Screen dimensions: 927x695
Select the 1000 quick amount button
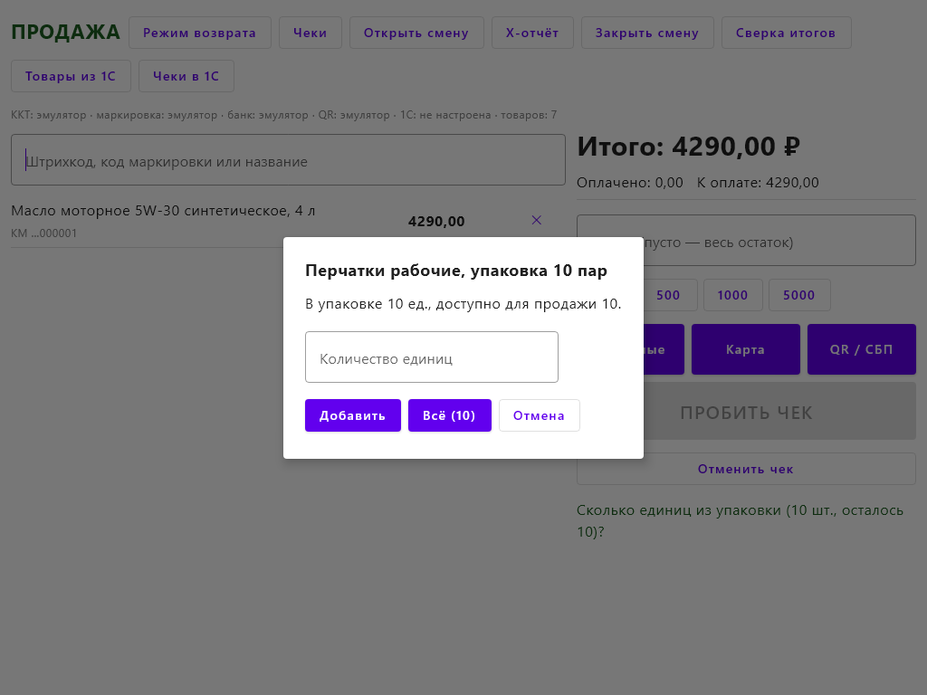pyautogui.click(x=733, y=295)
